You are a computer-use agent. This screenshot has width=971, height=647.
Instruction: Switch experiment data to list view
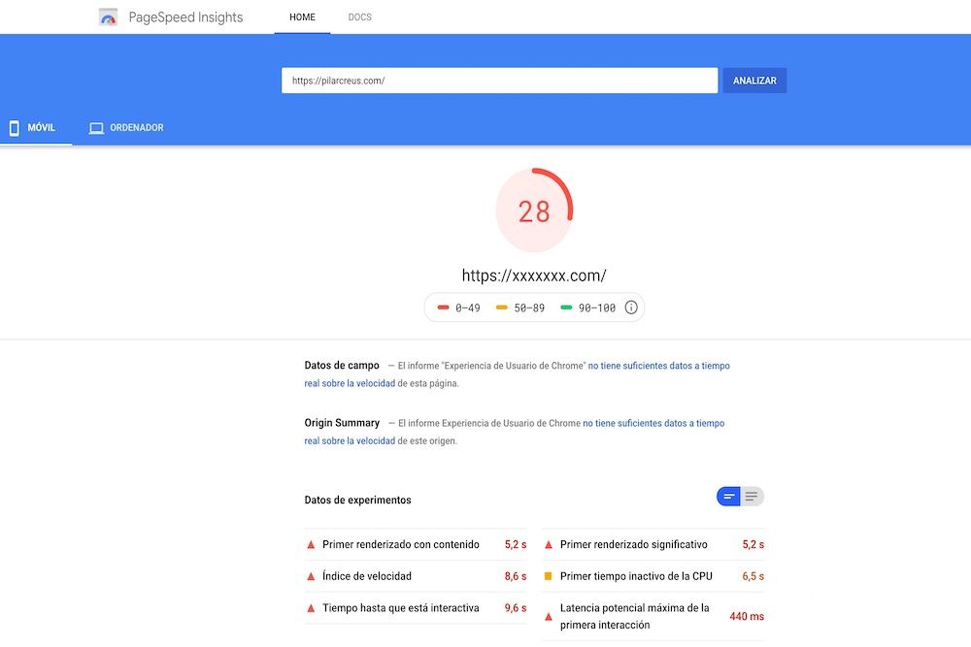tap(752, 496)
